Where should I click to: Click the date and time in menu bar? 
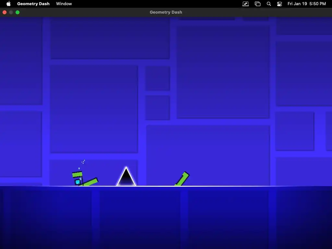coord(307,4)
